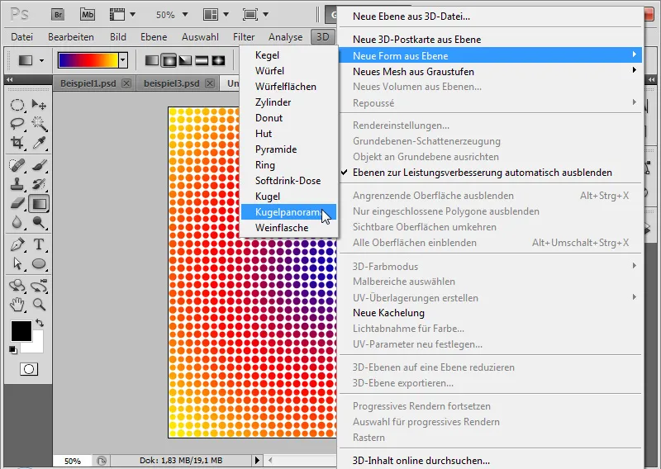The height and width of the screenshot is (469, 661).
Task: Select the Zoom tool
Action: click(39, 304)
